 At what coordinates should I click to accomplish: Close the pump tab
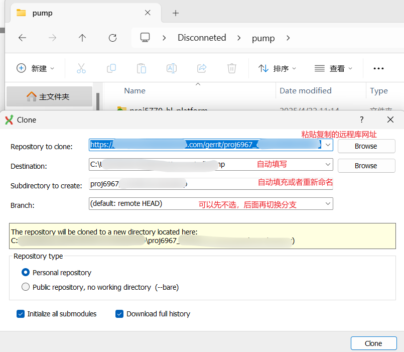click(x=148, y=13)
